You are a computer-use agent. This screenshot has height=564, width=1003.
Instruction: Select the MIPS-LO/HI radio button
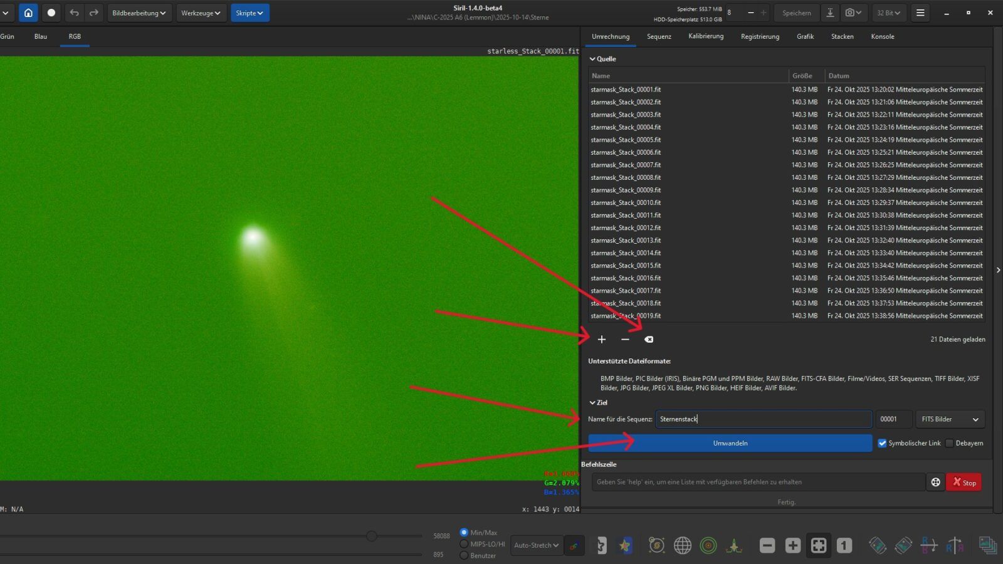[x=464, y=544]
